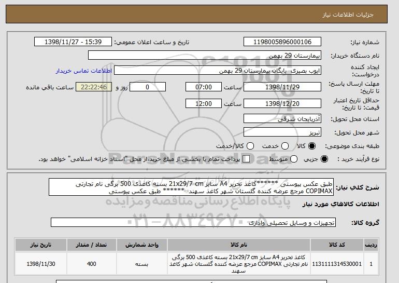This screenshot has width=399, height=283.
Task: Select the کالا radio button
Action: pos(312,146)
